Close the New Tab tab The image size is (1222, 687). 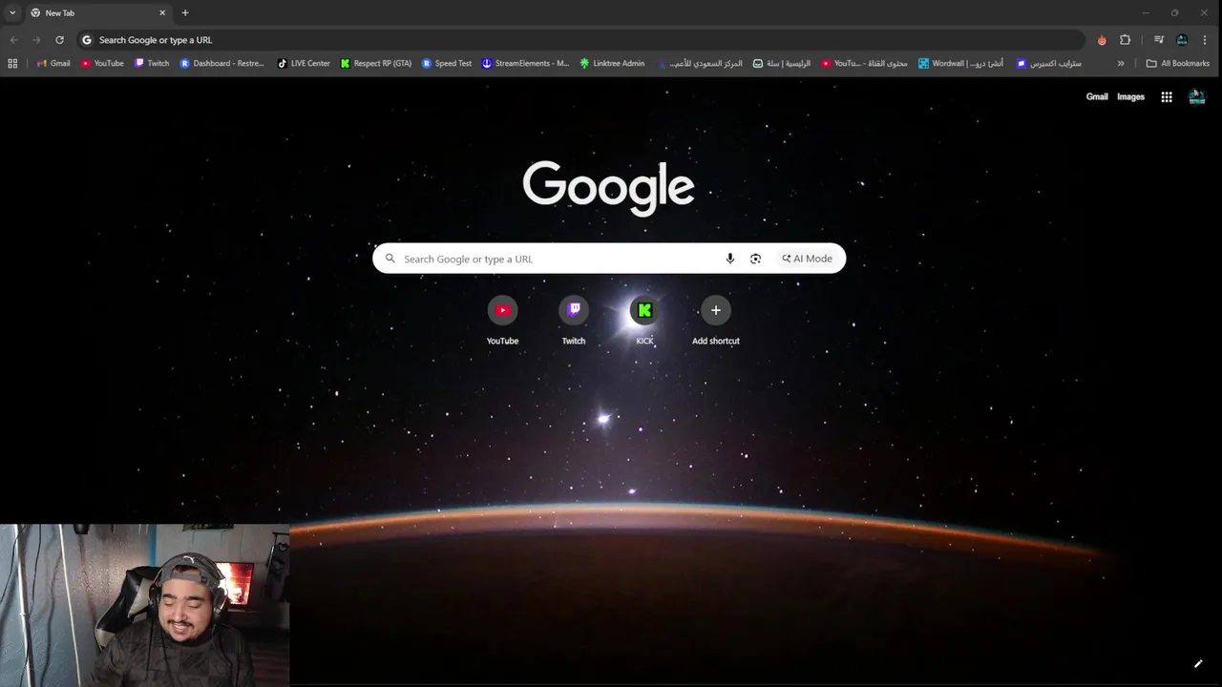point(162,12)
